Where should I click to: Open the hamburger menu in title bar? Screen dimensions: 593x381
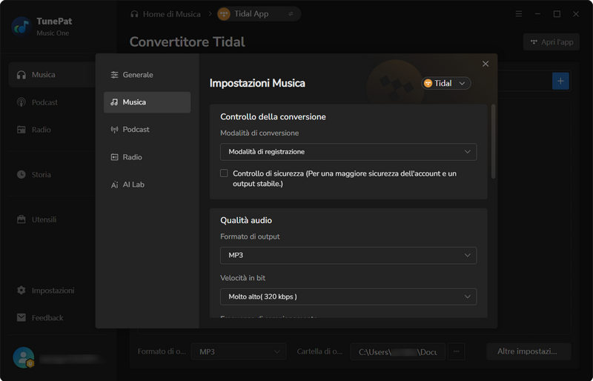click(x=518, y=14)
